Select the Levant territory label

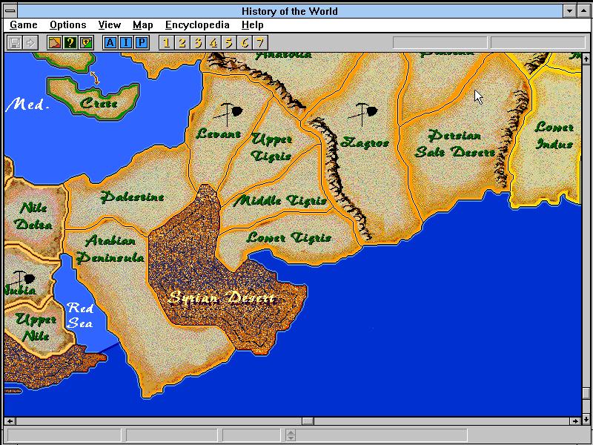219,133
